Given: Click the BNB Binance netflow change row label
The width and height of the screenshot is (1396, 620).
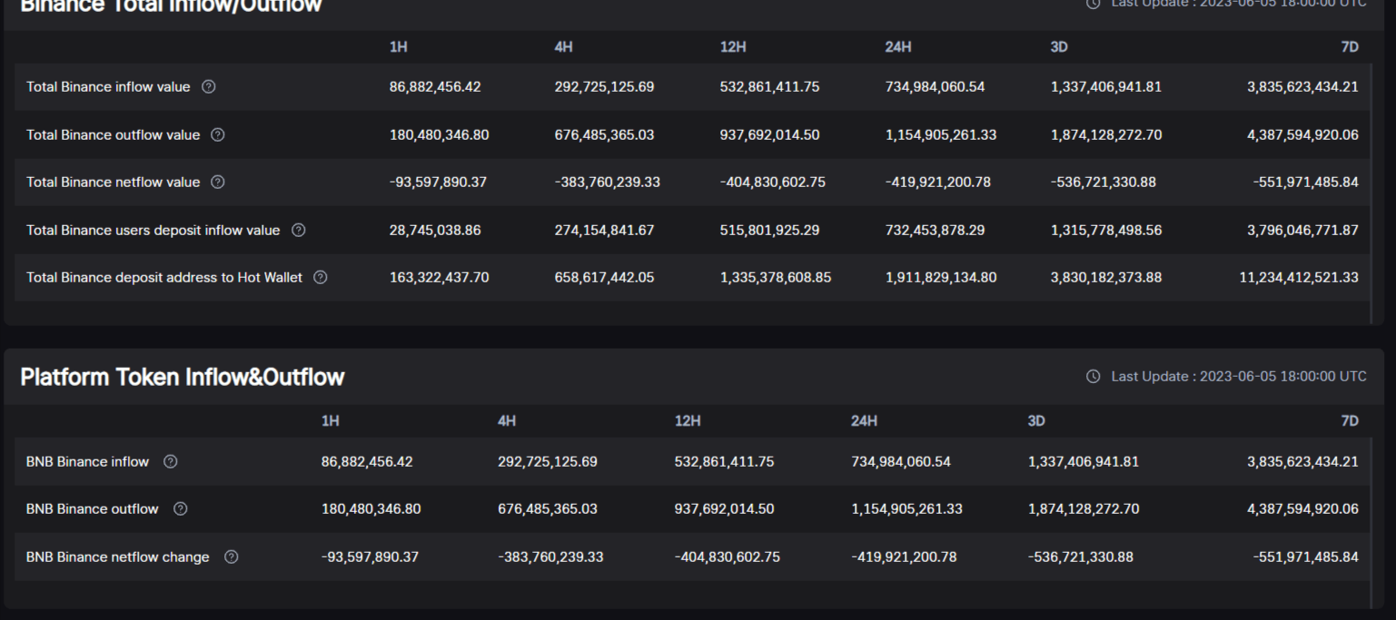Looking at the screenshot, I should coord(117,556).
